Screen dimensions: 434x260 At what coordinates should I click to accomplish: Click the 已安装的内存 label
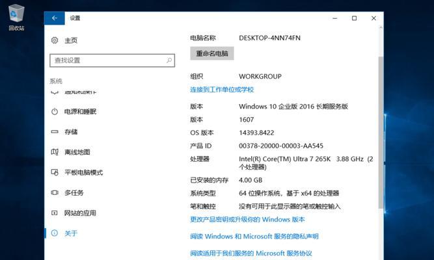210,180
